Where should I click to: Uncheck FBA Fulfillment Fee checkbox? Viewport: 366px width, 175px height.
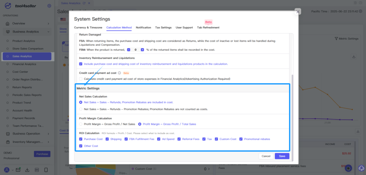(x=126, y=139)
